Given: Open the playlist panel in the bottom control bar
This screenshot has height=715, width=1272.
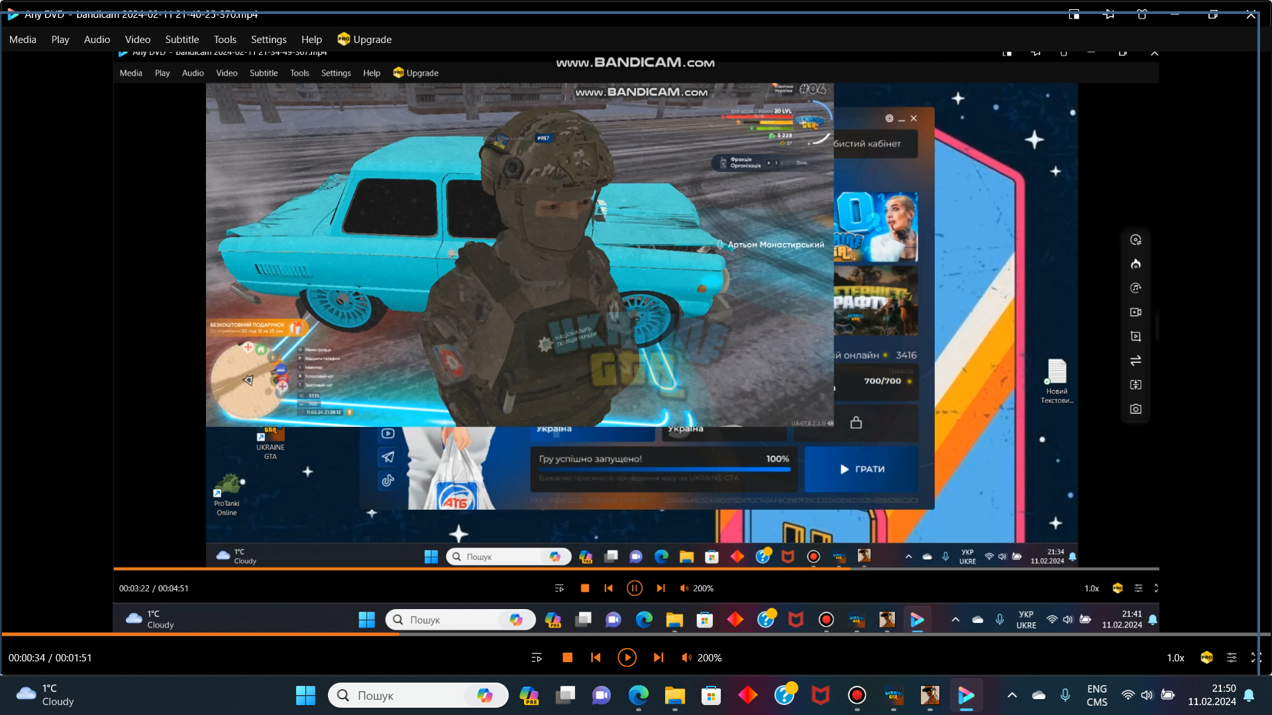Looking at the screenshot, I should 537,657.
